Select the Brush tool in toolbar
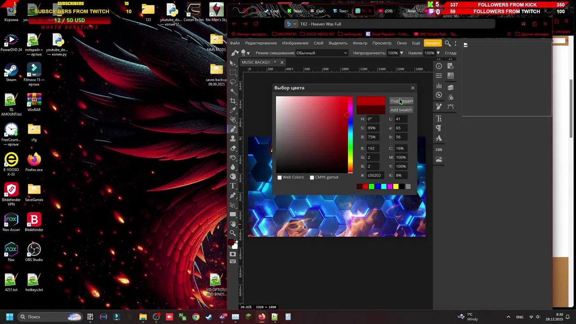Viewport: 576px width, 324px height. tap(233, 129)
